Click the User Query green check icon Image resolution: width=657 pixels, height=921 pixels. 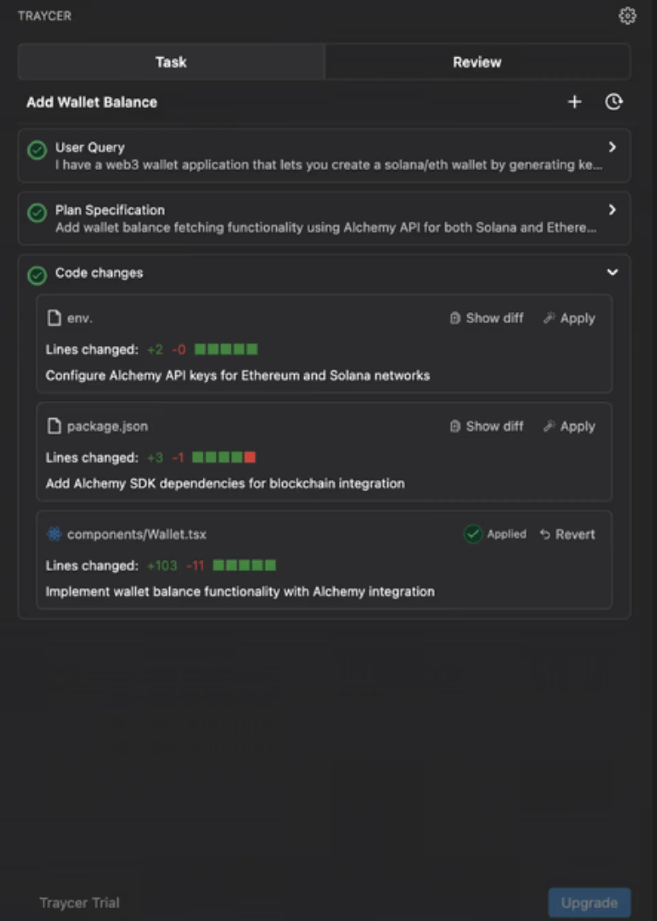point(37,151)
